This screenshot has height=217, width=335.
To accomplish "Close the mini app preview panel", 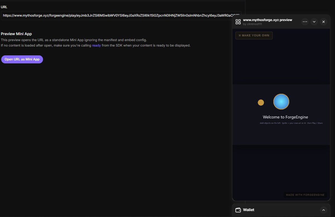I will click(324, 22).
